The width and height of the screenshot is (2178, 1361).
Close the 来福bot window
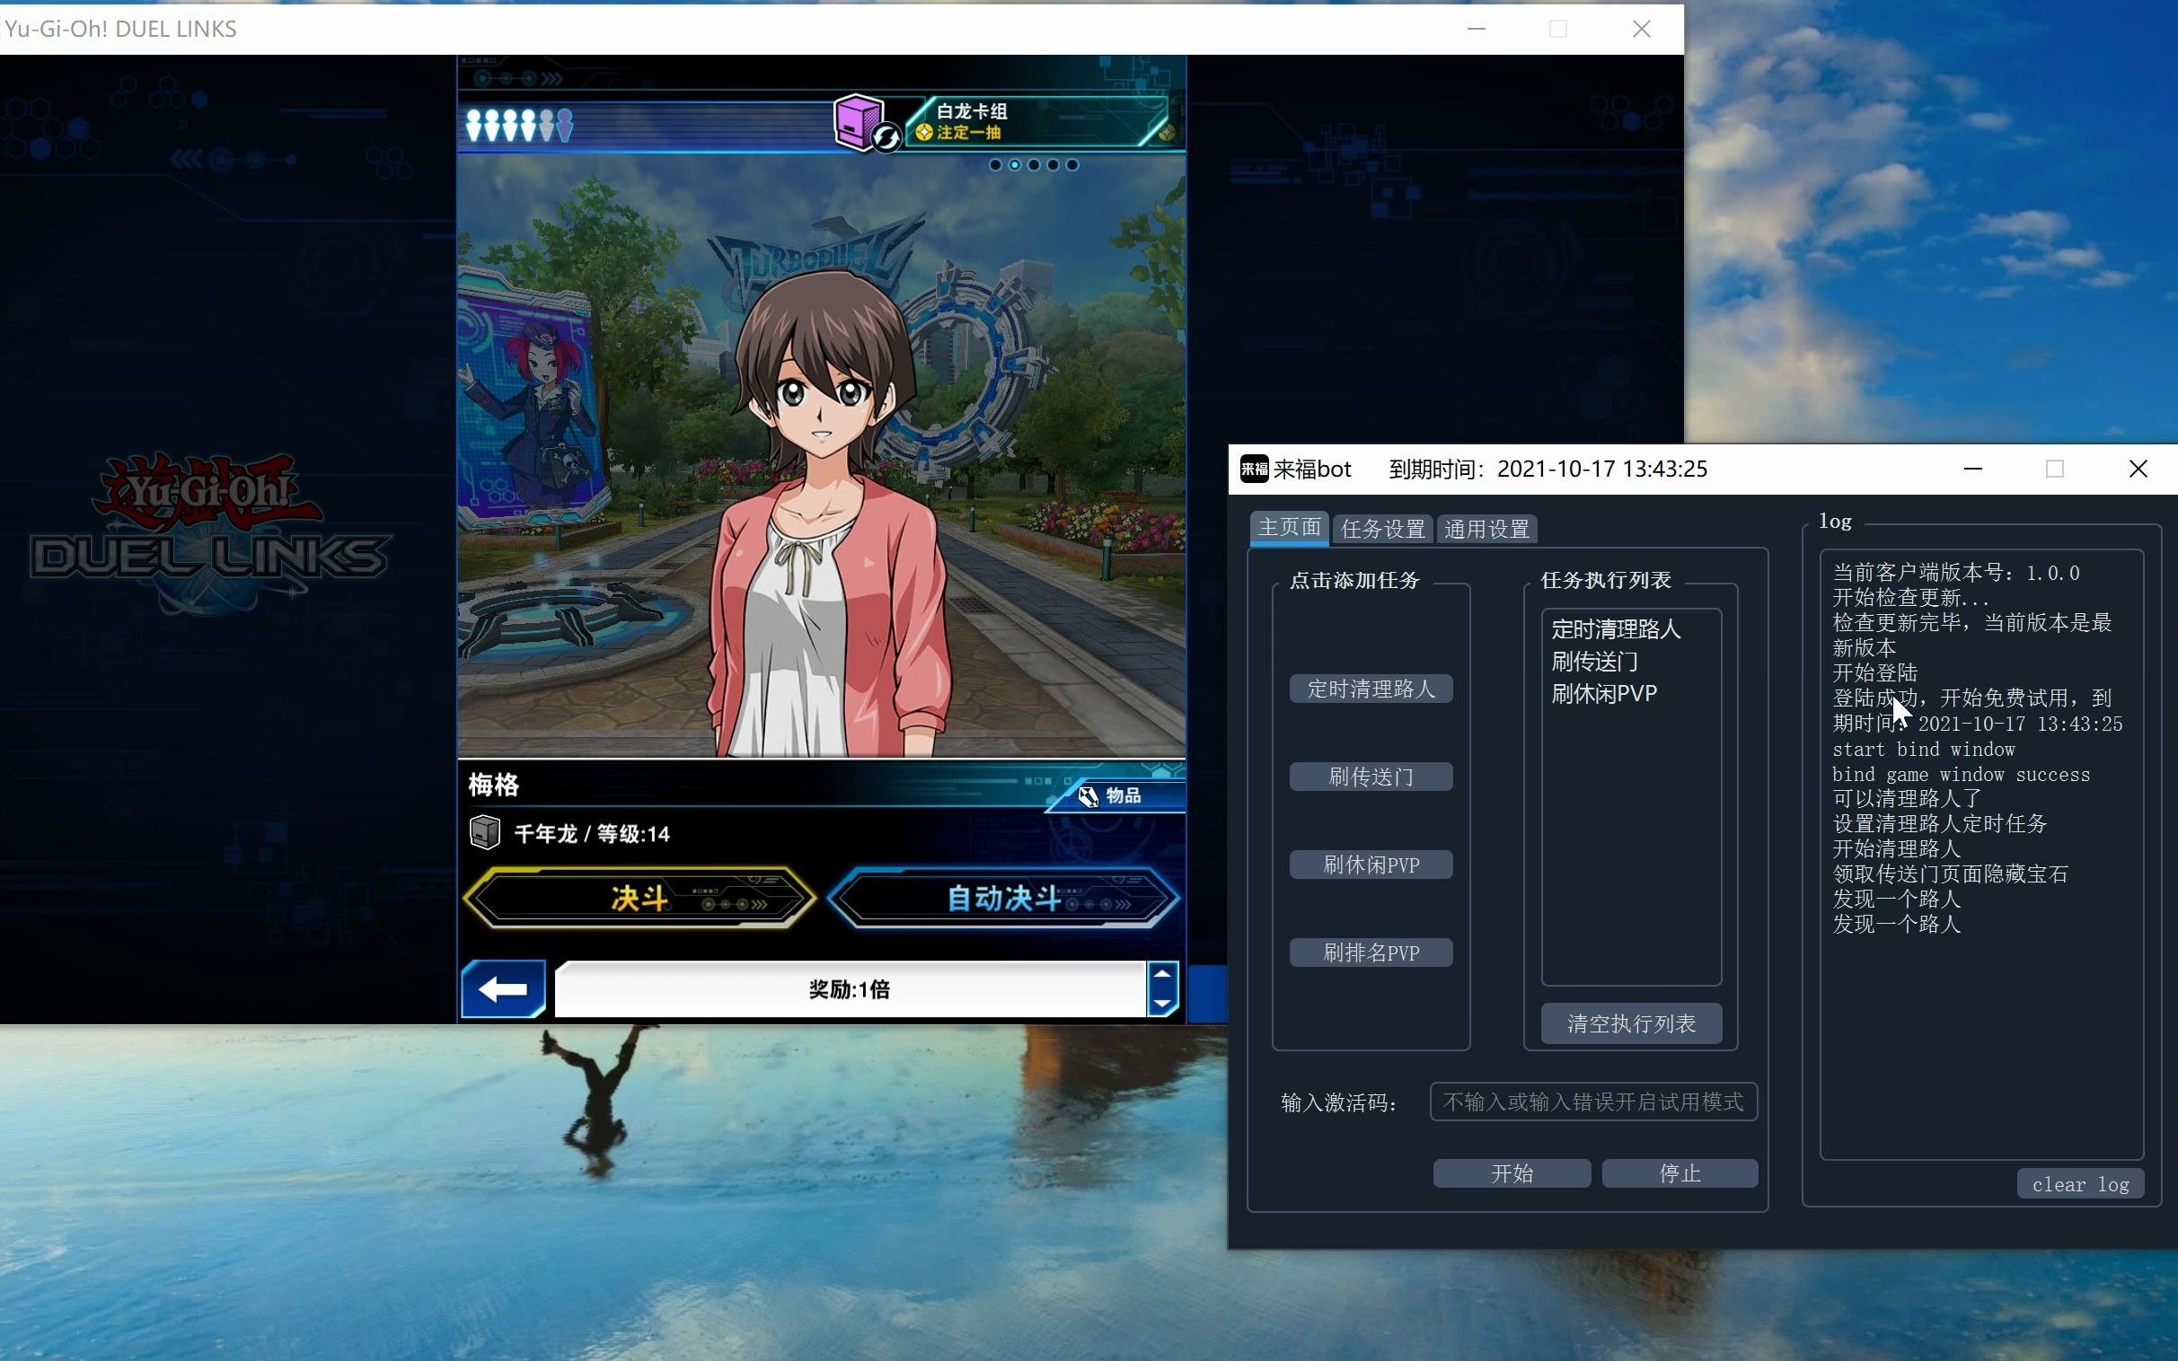[x=2138, y=469]
